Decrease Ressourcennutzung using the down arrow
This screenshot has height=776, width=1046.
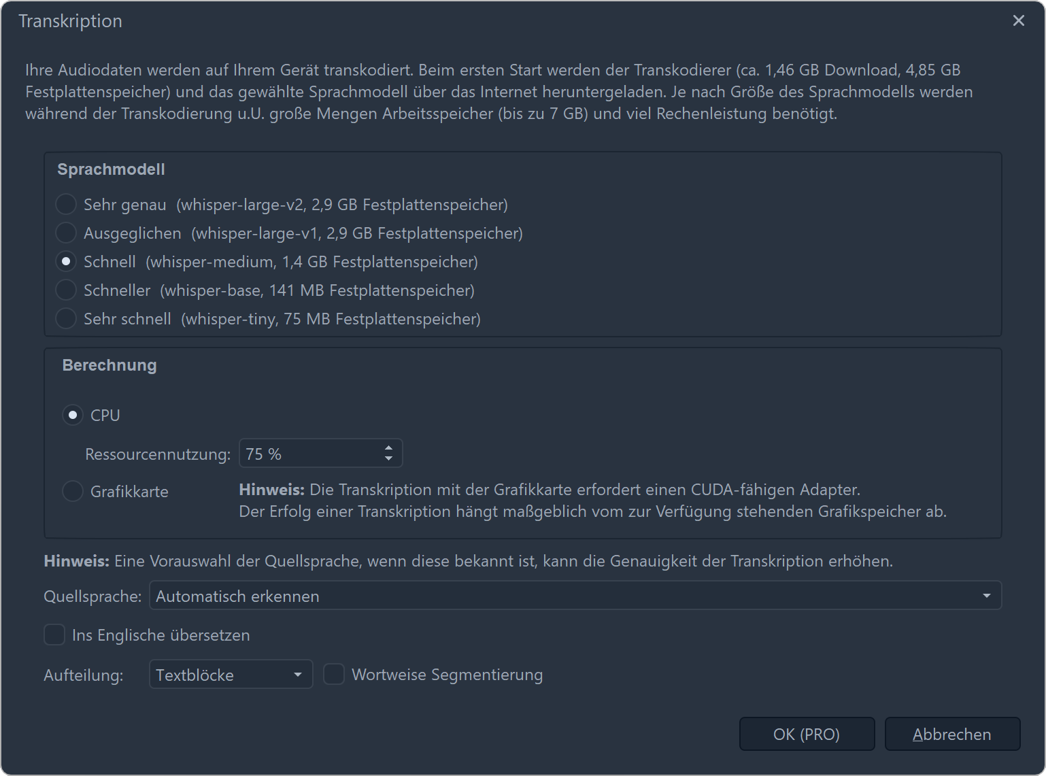[388, 458]
